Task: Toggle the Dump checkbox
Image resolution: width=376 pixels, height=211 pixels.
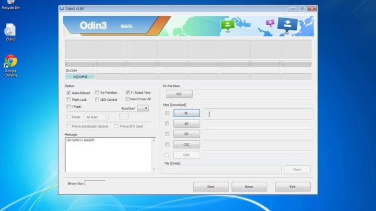Action: pyautogui.click(x=69, y=117)
